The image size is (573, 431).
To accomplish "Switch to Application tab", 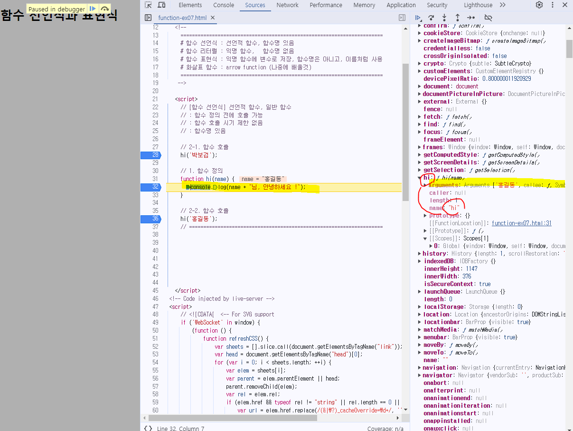I will tap(401, 5).
